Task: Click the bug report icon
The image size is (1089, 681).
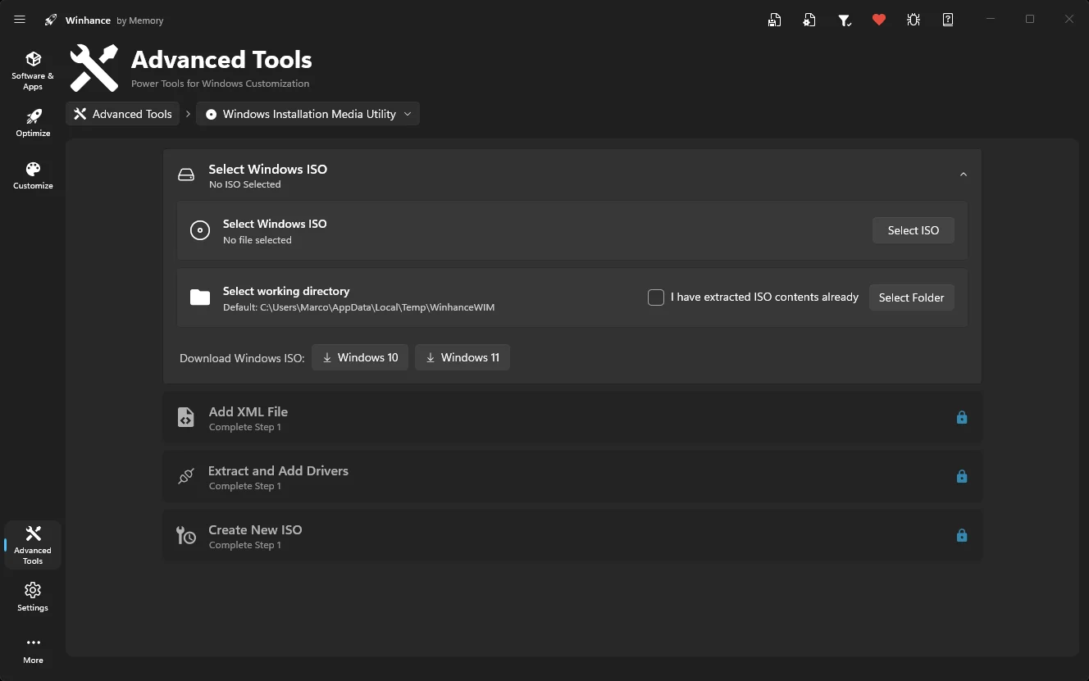Action: tap(914, 20)
